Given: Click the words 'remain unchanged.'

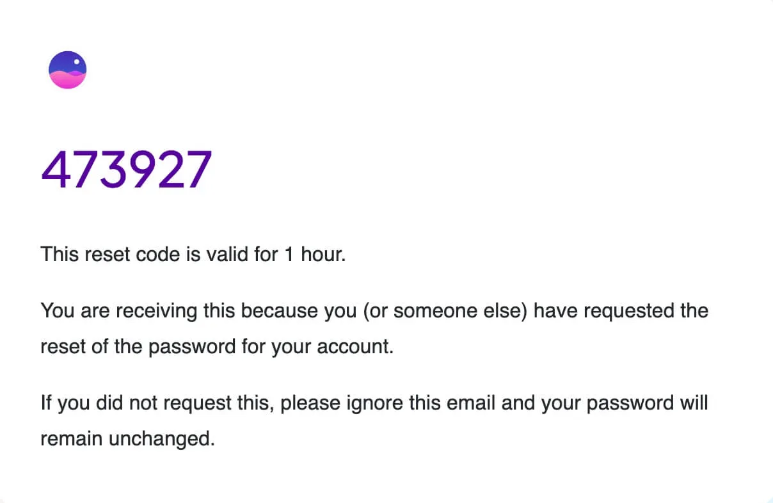Looking at the screenshot, I should pos(127,440).
